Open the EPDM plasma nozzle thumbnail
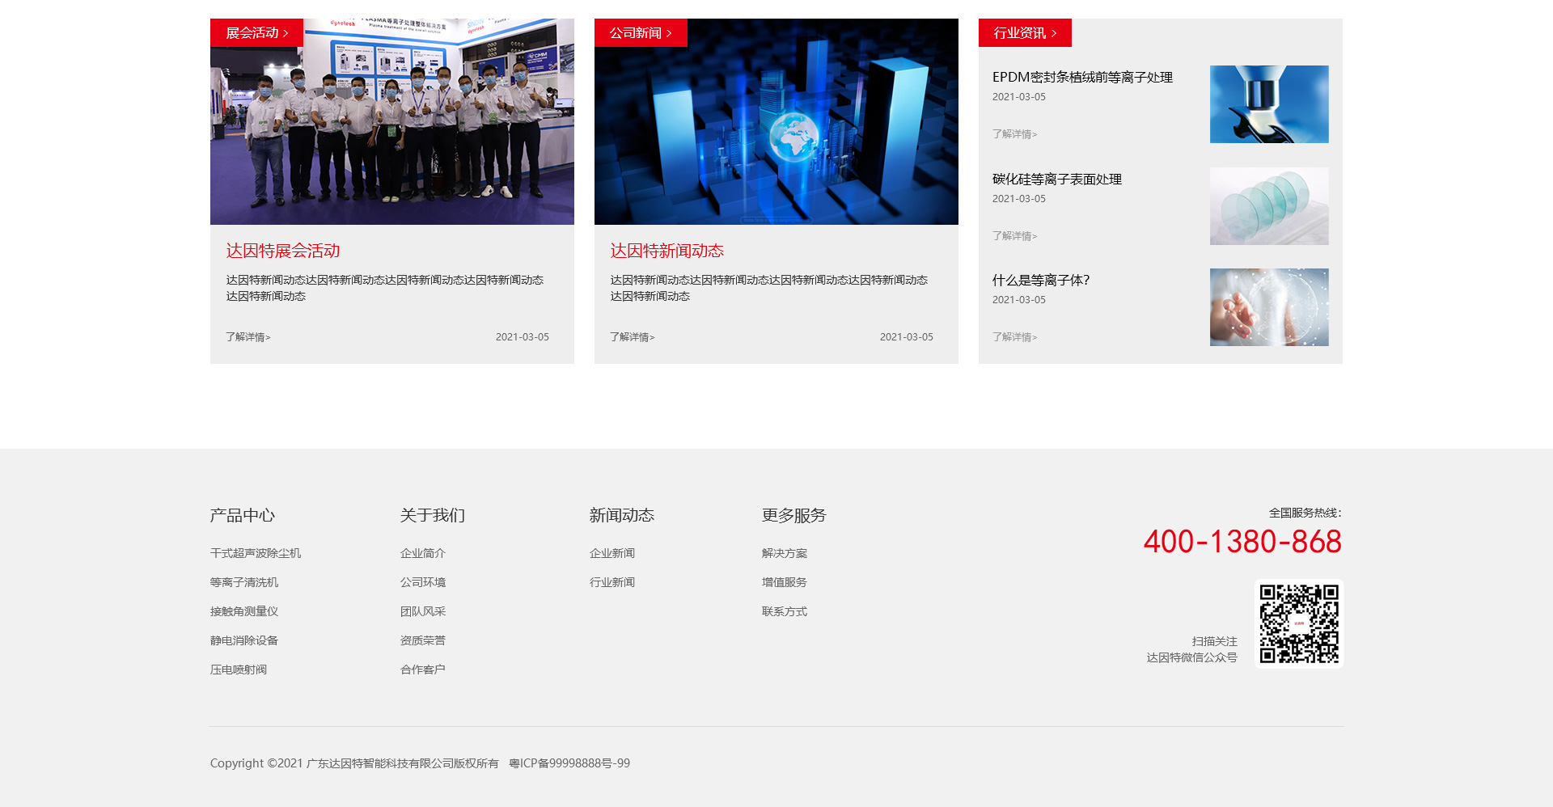The width and height of the screenshot is (1553, 807). [x=1268, y=104]
